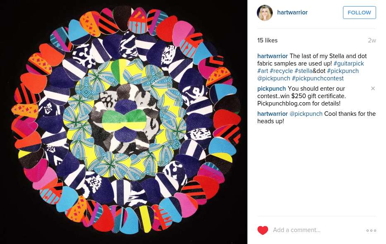Open pickpunch commenter's profile name
Image resolution: width=386 pixels, height=244 pixels.
pos(271,89)
